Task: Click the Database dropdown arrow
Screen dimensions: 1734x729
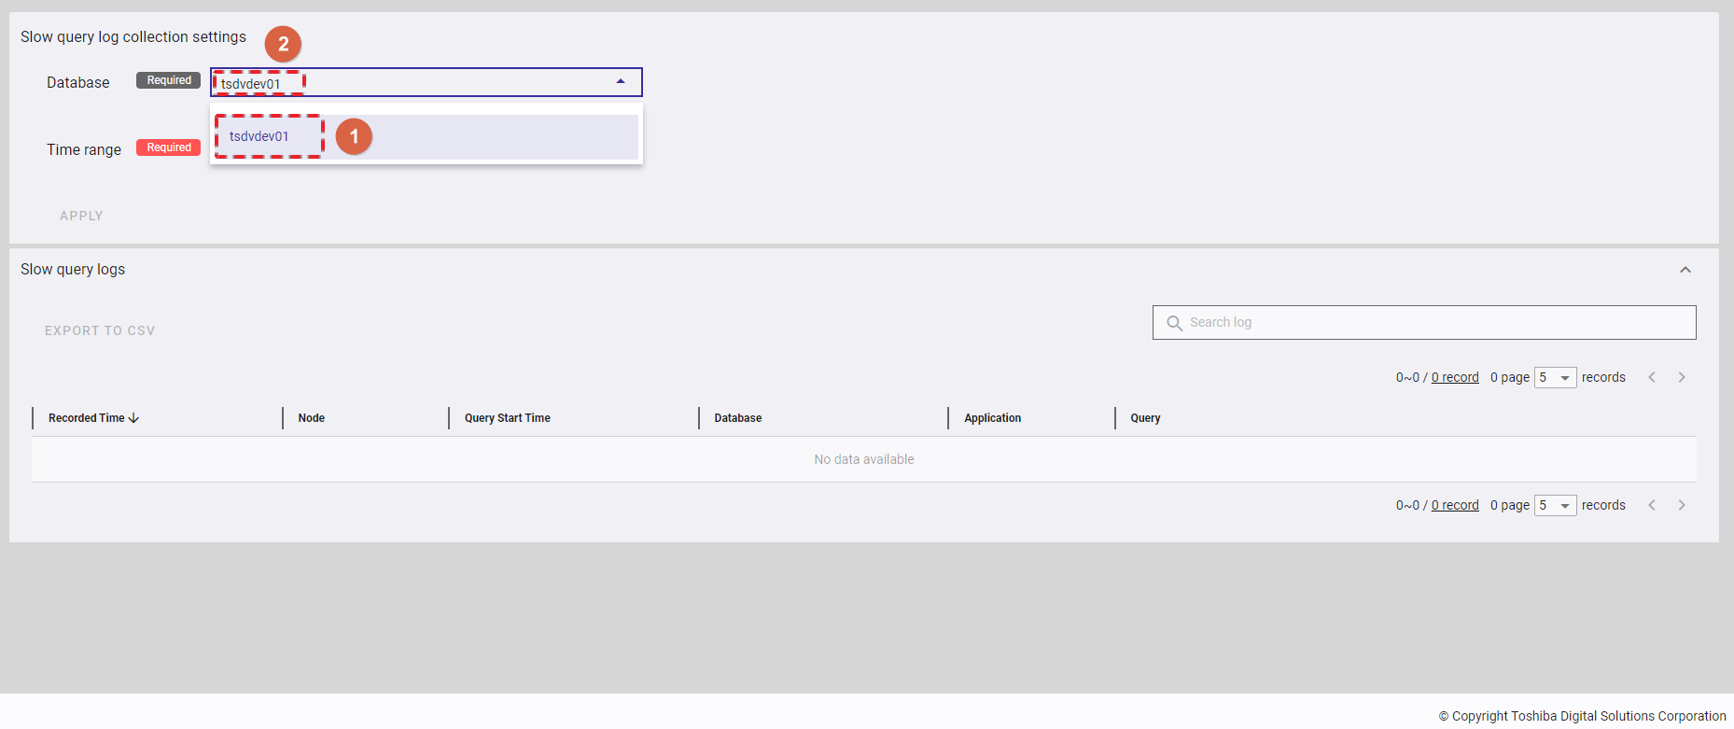Action: click(x=621, y=82)
